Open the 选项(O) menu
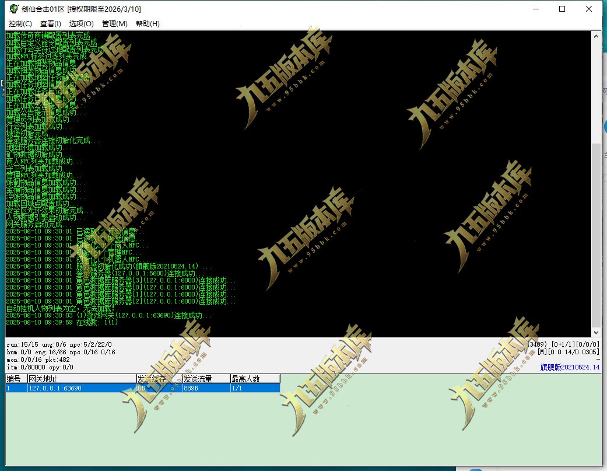The image size is (607, 471). (81, 23)
